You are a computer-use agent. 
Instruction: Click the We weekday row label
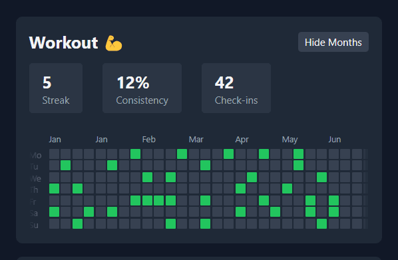(35, 179)
